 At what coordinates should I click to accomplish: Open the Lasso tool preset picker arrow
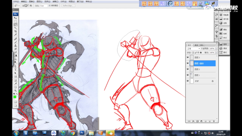click(x=19, y=5)
